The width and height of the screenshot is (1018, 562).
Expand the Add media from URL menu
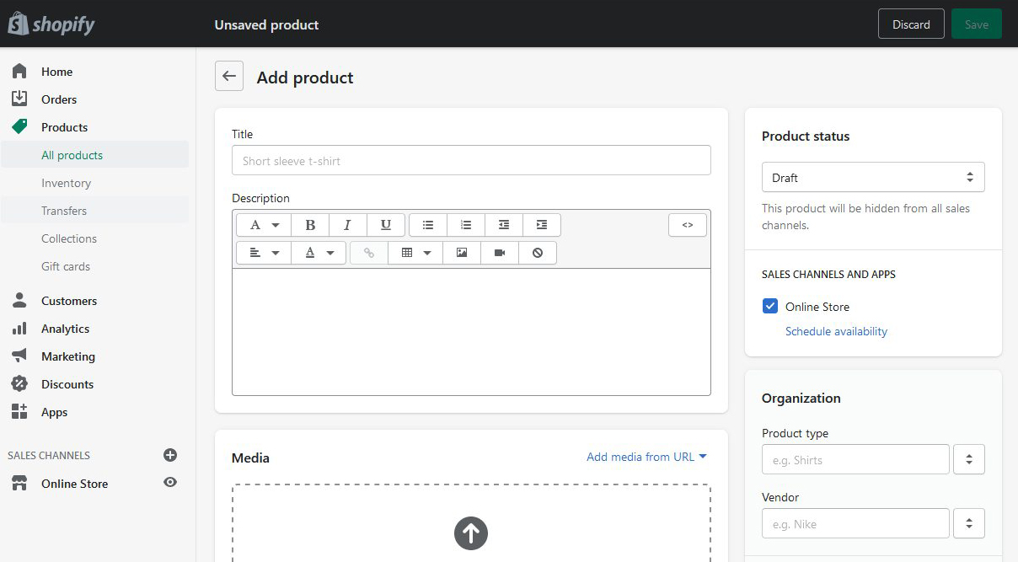tap(646, 457)
